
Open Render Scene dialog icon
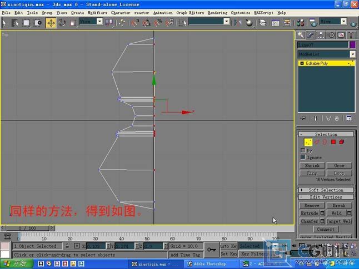click(x=313, y=23)
